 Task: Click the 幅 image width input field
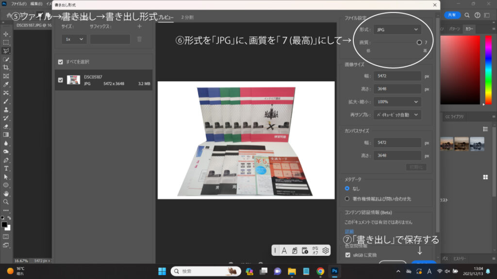(397, 76)
